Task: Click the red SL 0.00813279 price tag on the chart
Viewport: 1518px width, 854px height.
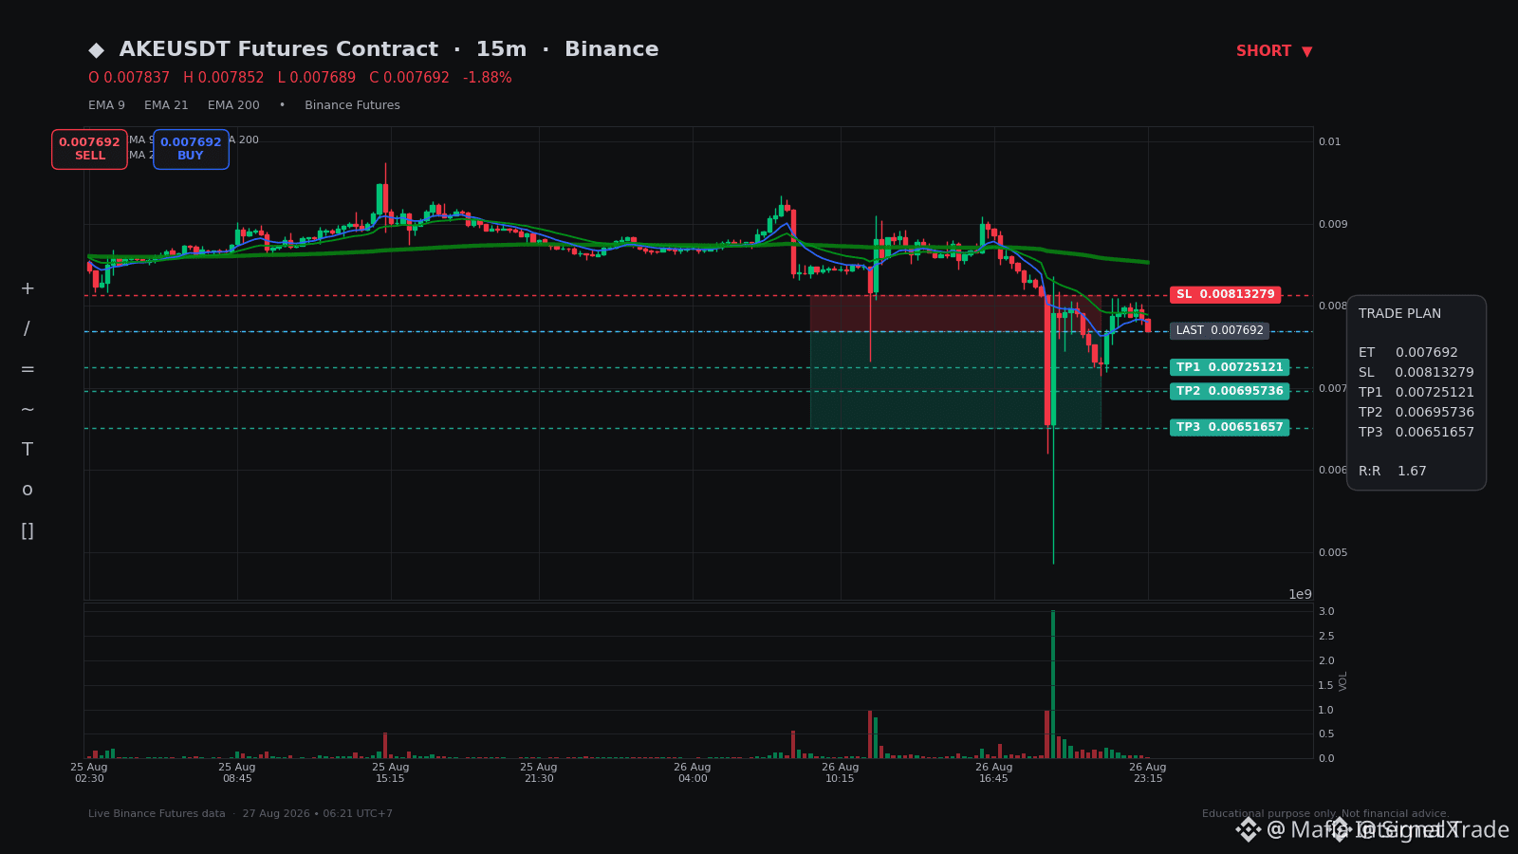Action: (x=1225, y=294)
